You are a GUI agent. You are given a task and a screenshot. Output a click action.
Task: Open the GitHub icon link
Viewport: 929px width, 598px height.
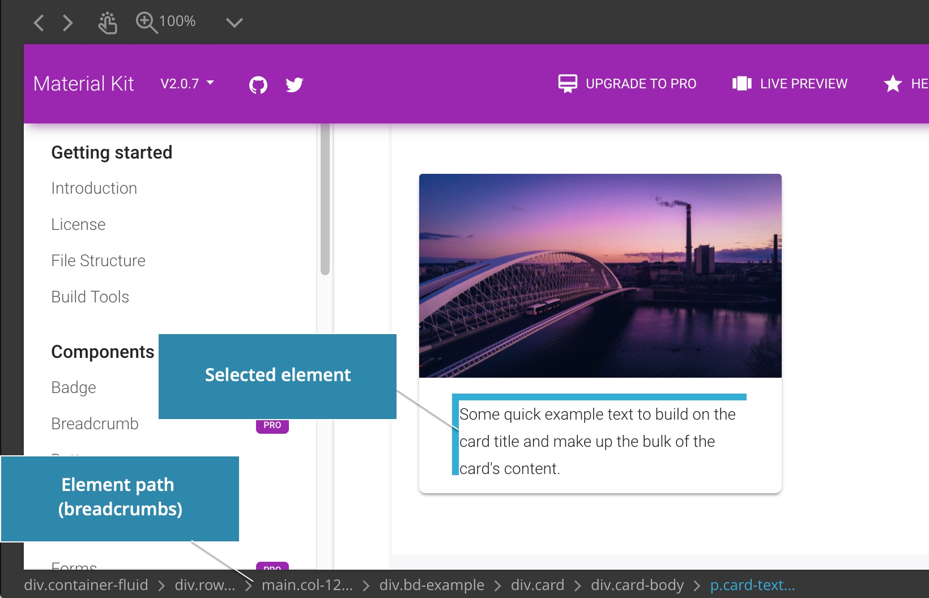coord(258,85)
